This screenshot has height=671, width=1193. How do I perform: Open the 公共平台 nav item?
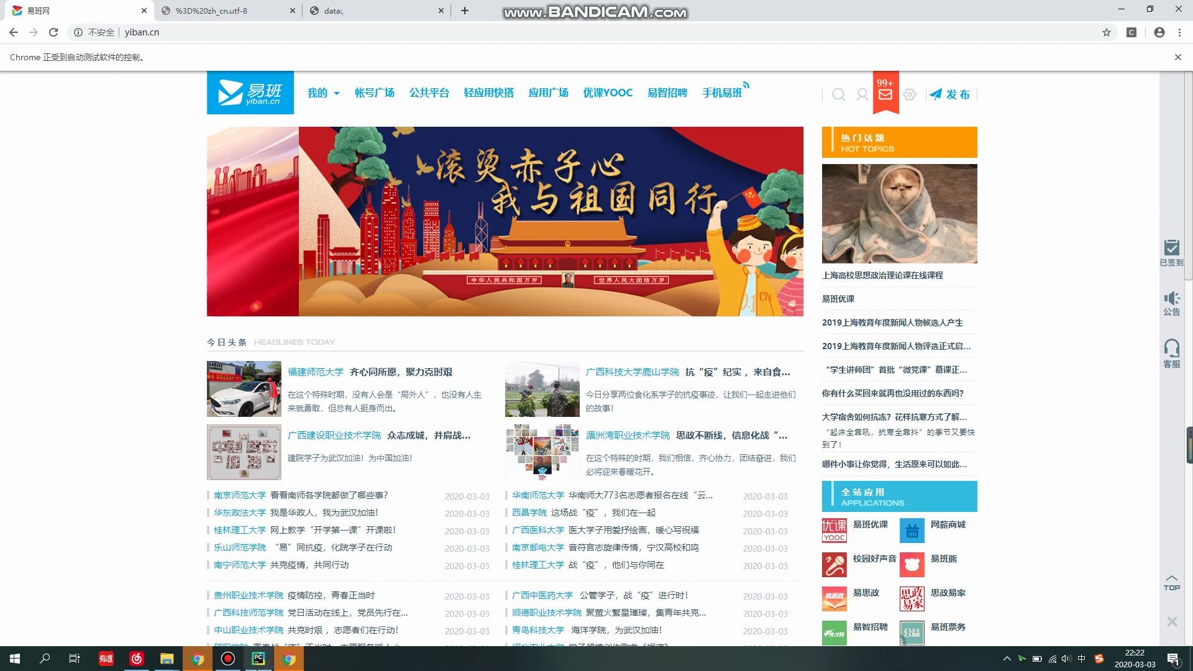click(x=429, y=93)
